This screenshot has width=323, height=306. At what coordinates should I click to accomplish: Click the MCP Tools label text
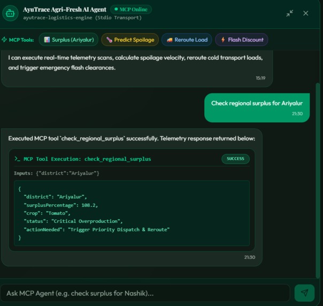pos(21,40)
